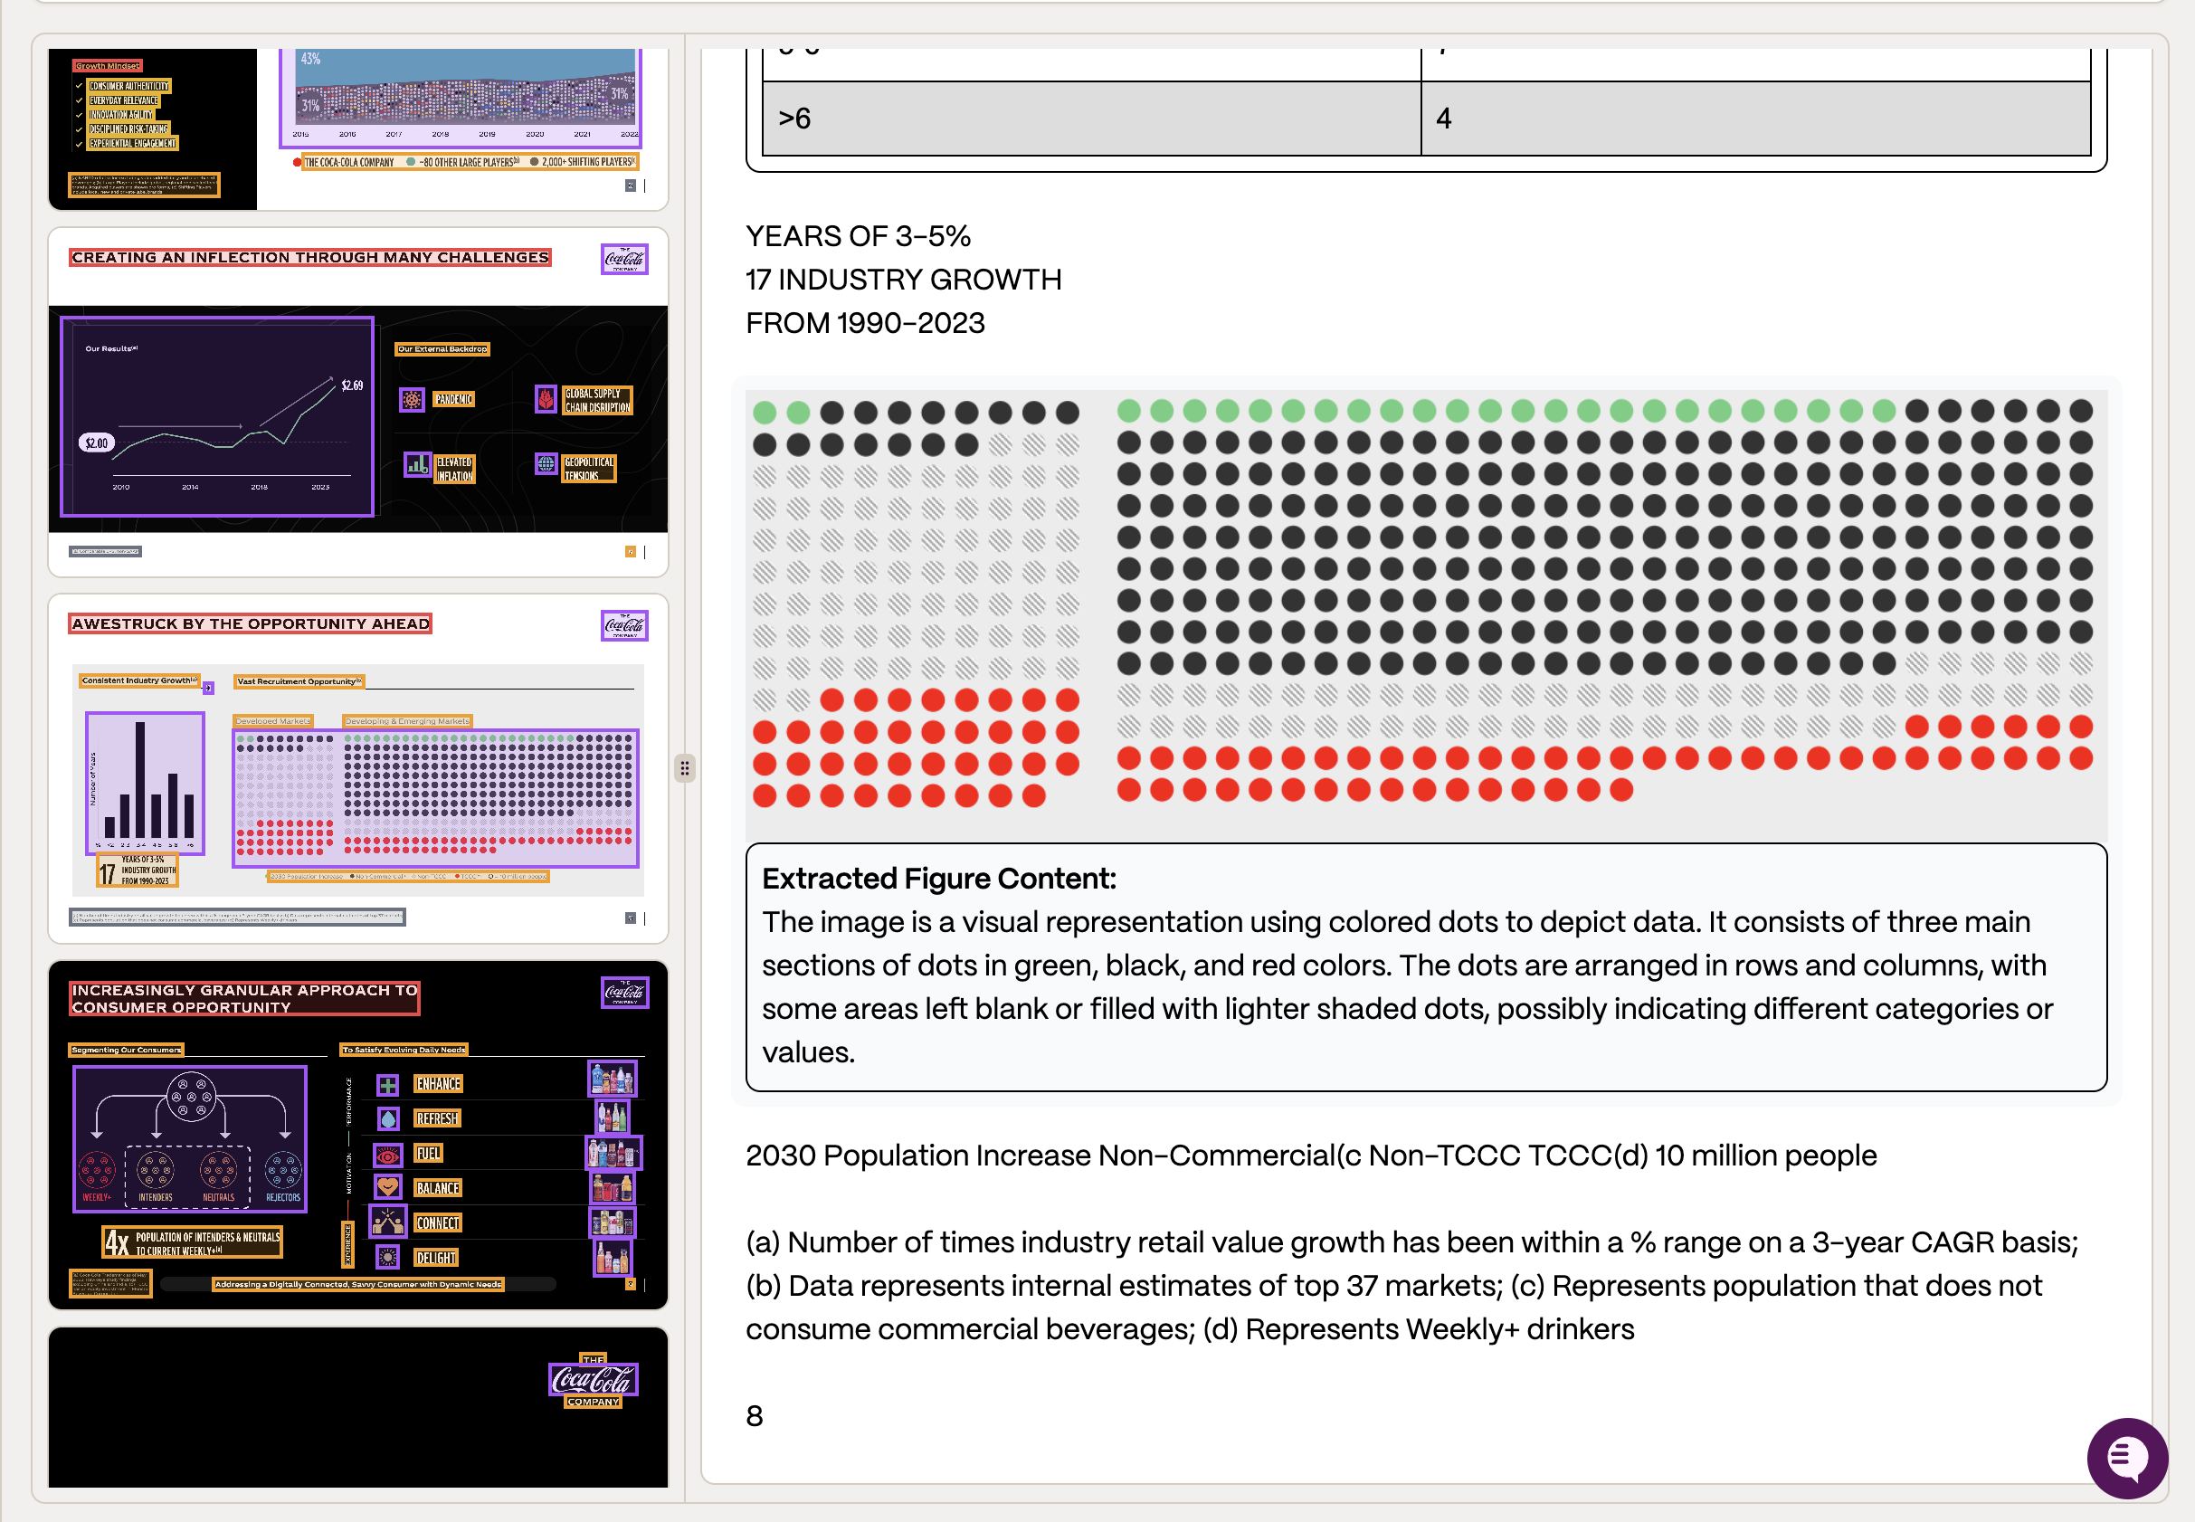The height and width of the screenshot is (1522, 2195).
Task: Click the Geopolitical Tensions globe icon
Action: click(546, 463)
